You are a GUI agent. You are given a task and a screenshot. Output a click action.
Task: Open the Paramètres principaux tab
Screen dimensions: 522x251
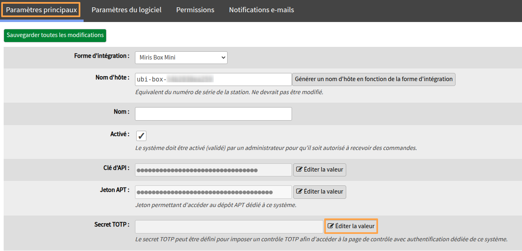41,10
